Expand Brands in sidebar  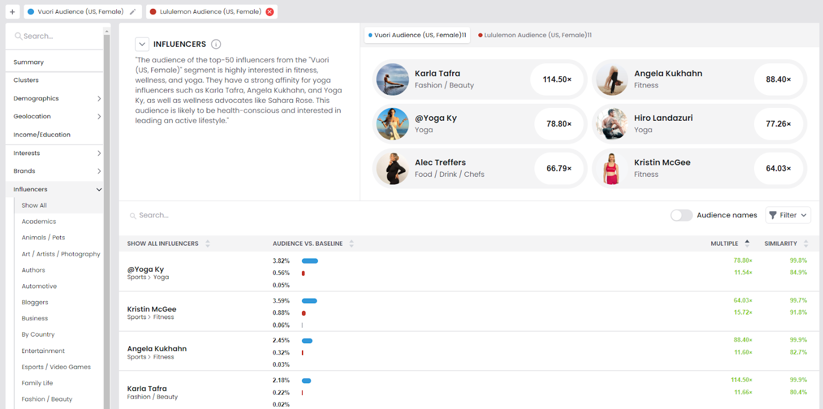tap(99, 171)
